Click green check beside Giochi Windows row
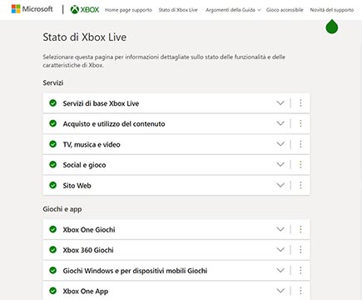The height and width of the screenshot is (300, 362). [x=52, y=270]
